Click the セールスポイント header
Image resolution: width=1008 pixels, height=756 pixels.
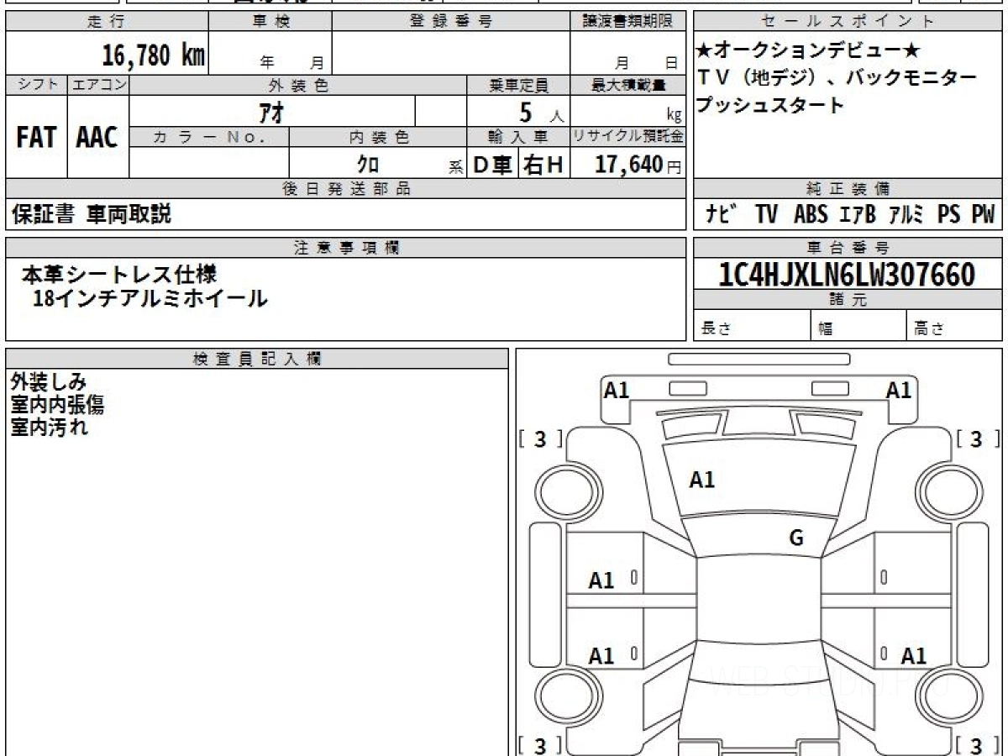(848, 22)
